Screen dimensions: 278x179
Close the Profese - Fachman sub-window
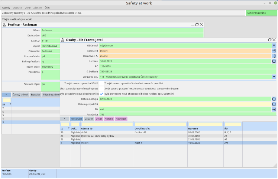pyautogui.click(x=201, y=25)
